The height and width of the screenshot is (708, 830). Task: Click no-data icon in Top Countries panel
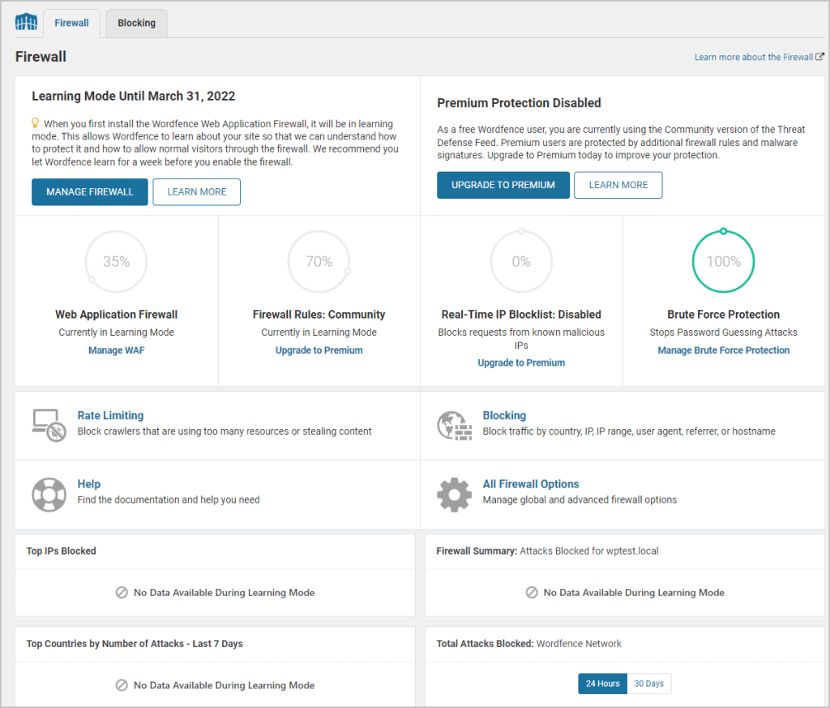(122, 685)
